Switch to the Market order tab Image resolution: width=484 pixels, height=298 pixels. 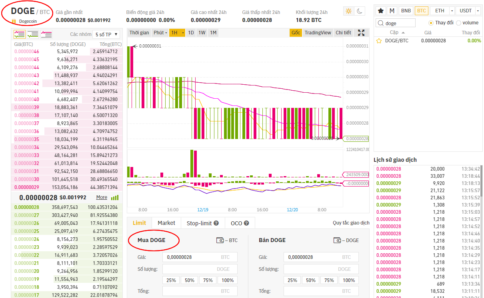[x=166, y=223]
